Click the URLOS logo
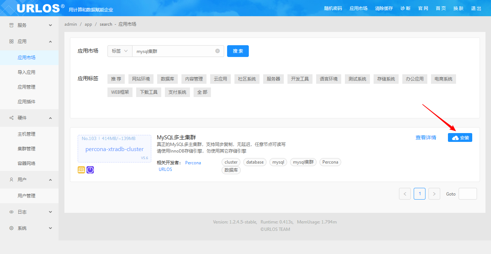The width and height of the screenshot is (491, 254). 40,8
